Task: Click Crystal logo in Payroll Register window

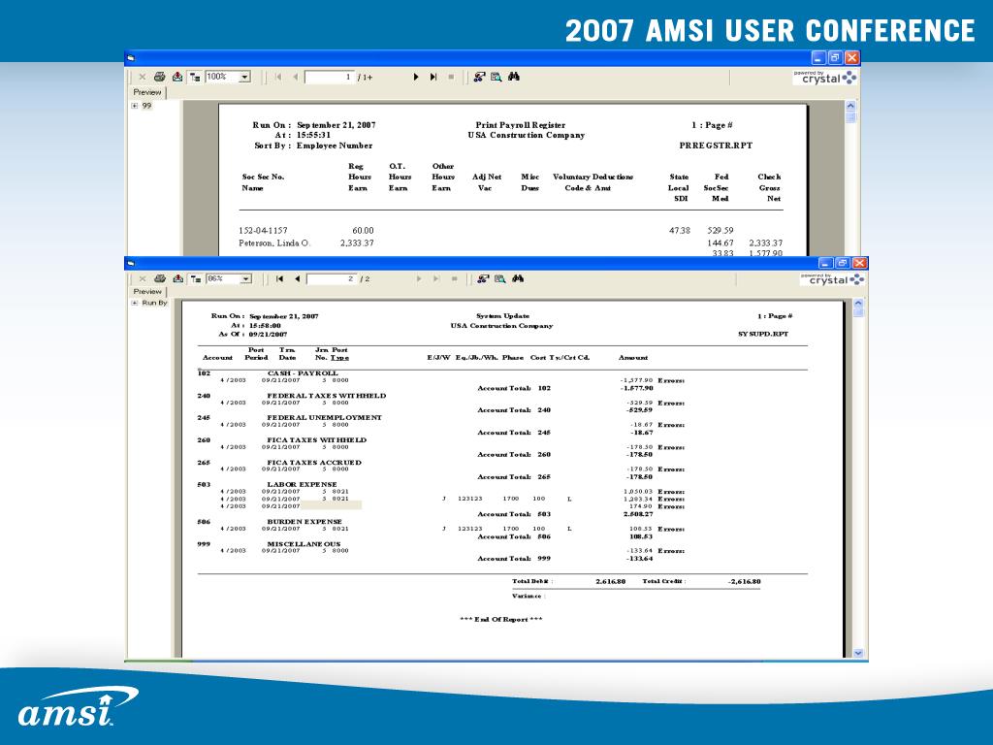Action: click(x=825, y=78)
